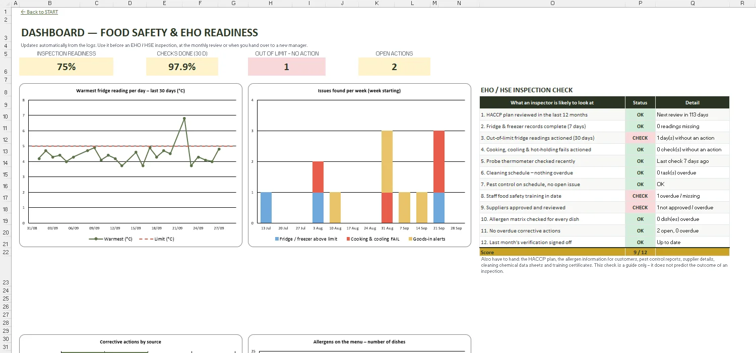756x353 pixels.
Task: Select CHECK status for suppliers approved row
Action: 640,208
